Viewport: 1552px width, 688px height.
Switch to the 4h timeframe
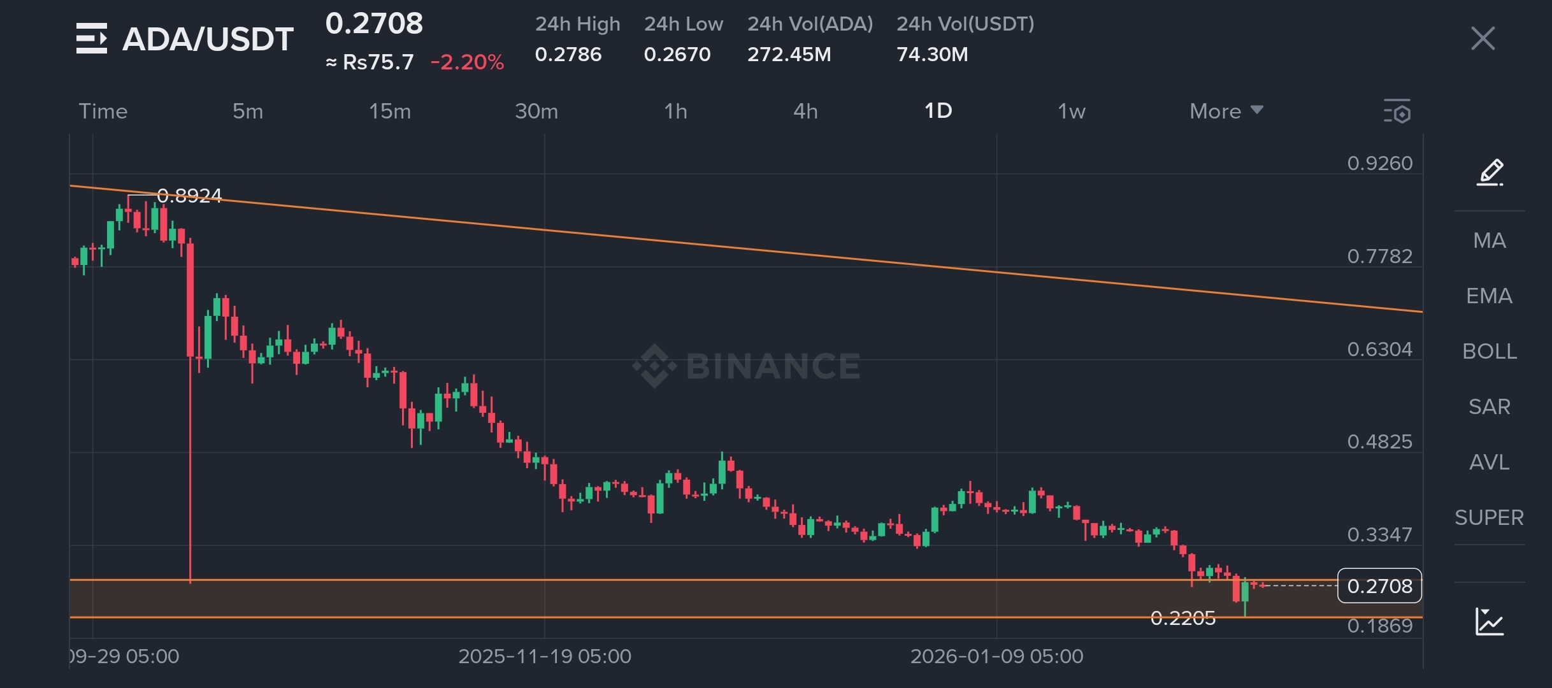pyautogui.click(x=805, y=111)
